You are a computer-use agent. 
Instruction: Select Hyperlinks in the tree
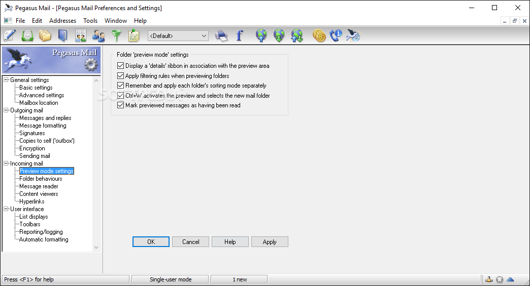tap(32, 201)
